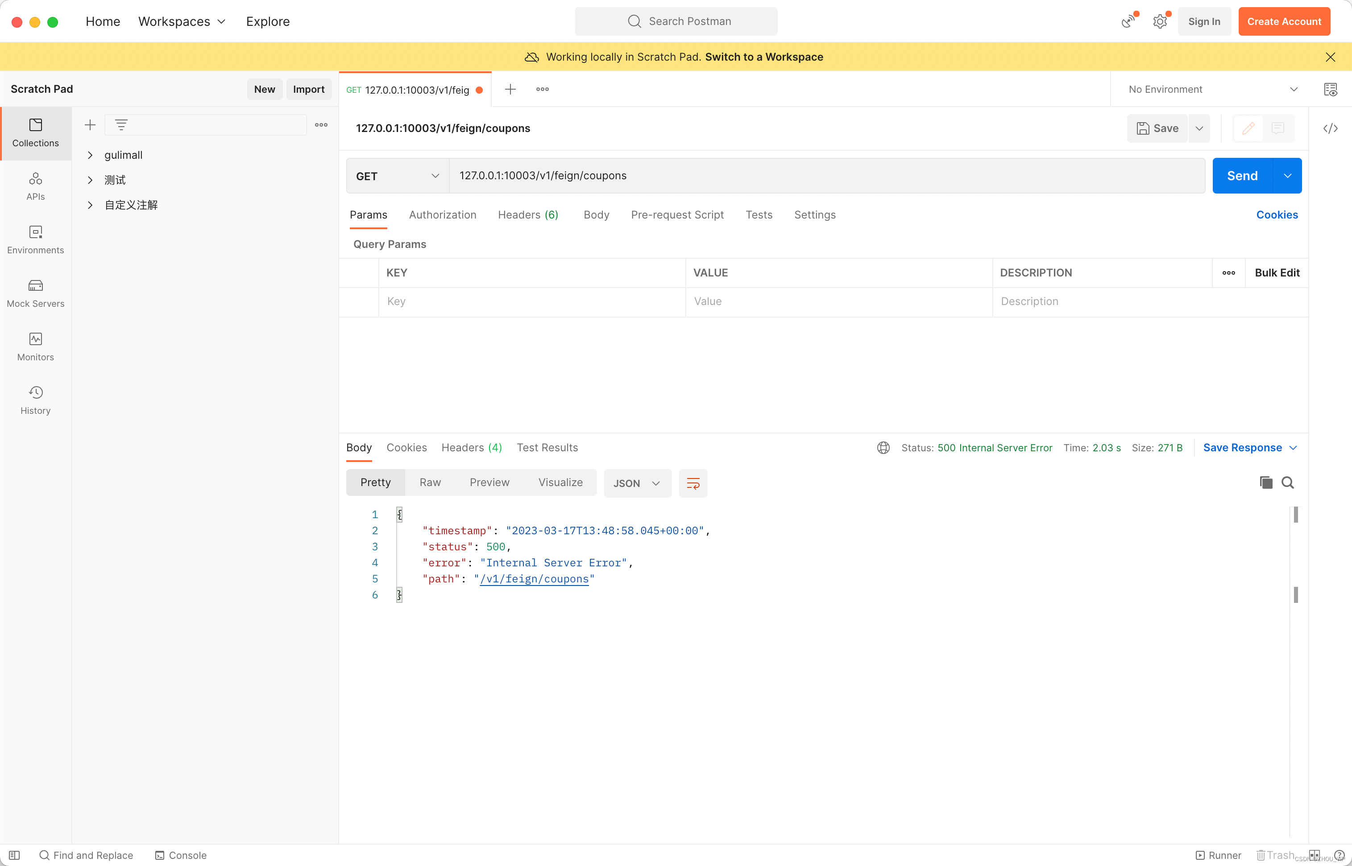
Task: Open the request Settings tab
Action: tap(815, 215)
